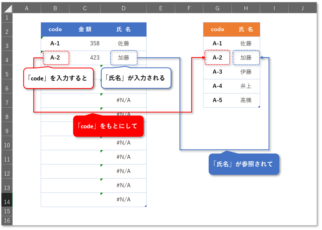The width and height of the screenshot is (322, 230).
Task: Select the cell containing A-4
Action: (x=217, y=86)
